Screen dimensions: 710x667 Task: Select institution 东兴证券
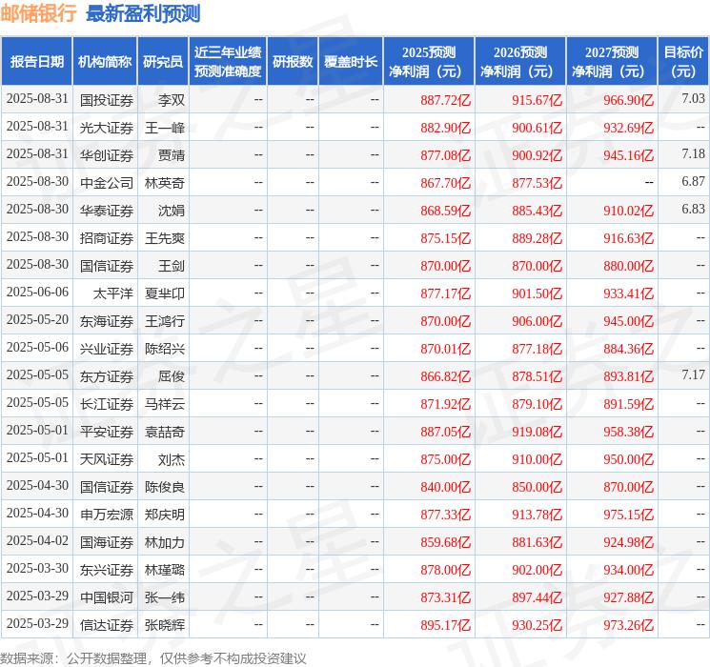click(107, 570)
